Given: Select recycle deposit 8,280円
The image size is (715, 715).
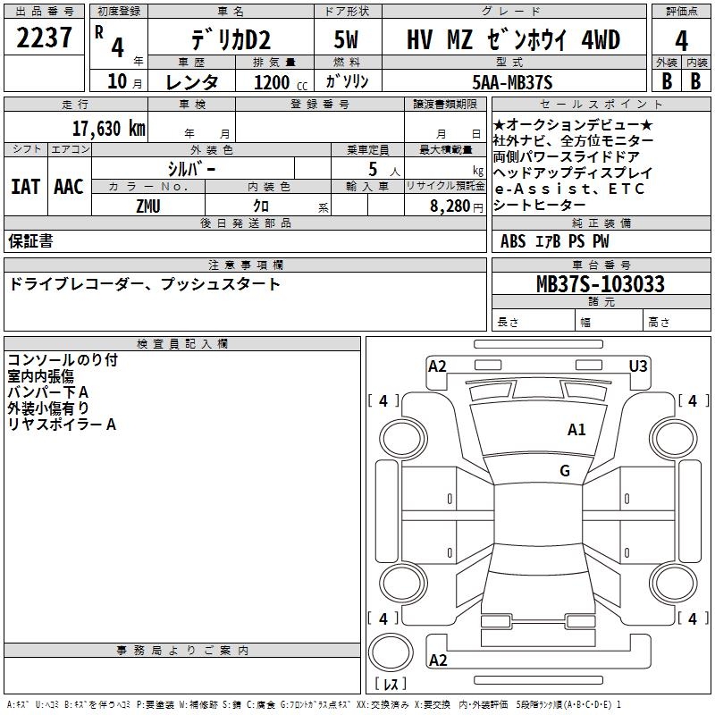Looking at the screenshot, I should click(456, 206).
